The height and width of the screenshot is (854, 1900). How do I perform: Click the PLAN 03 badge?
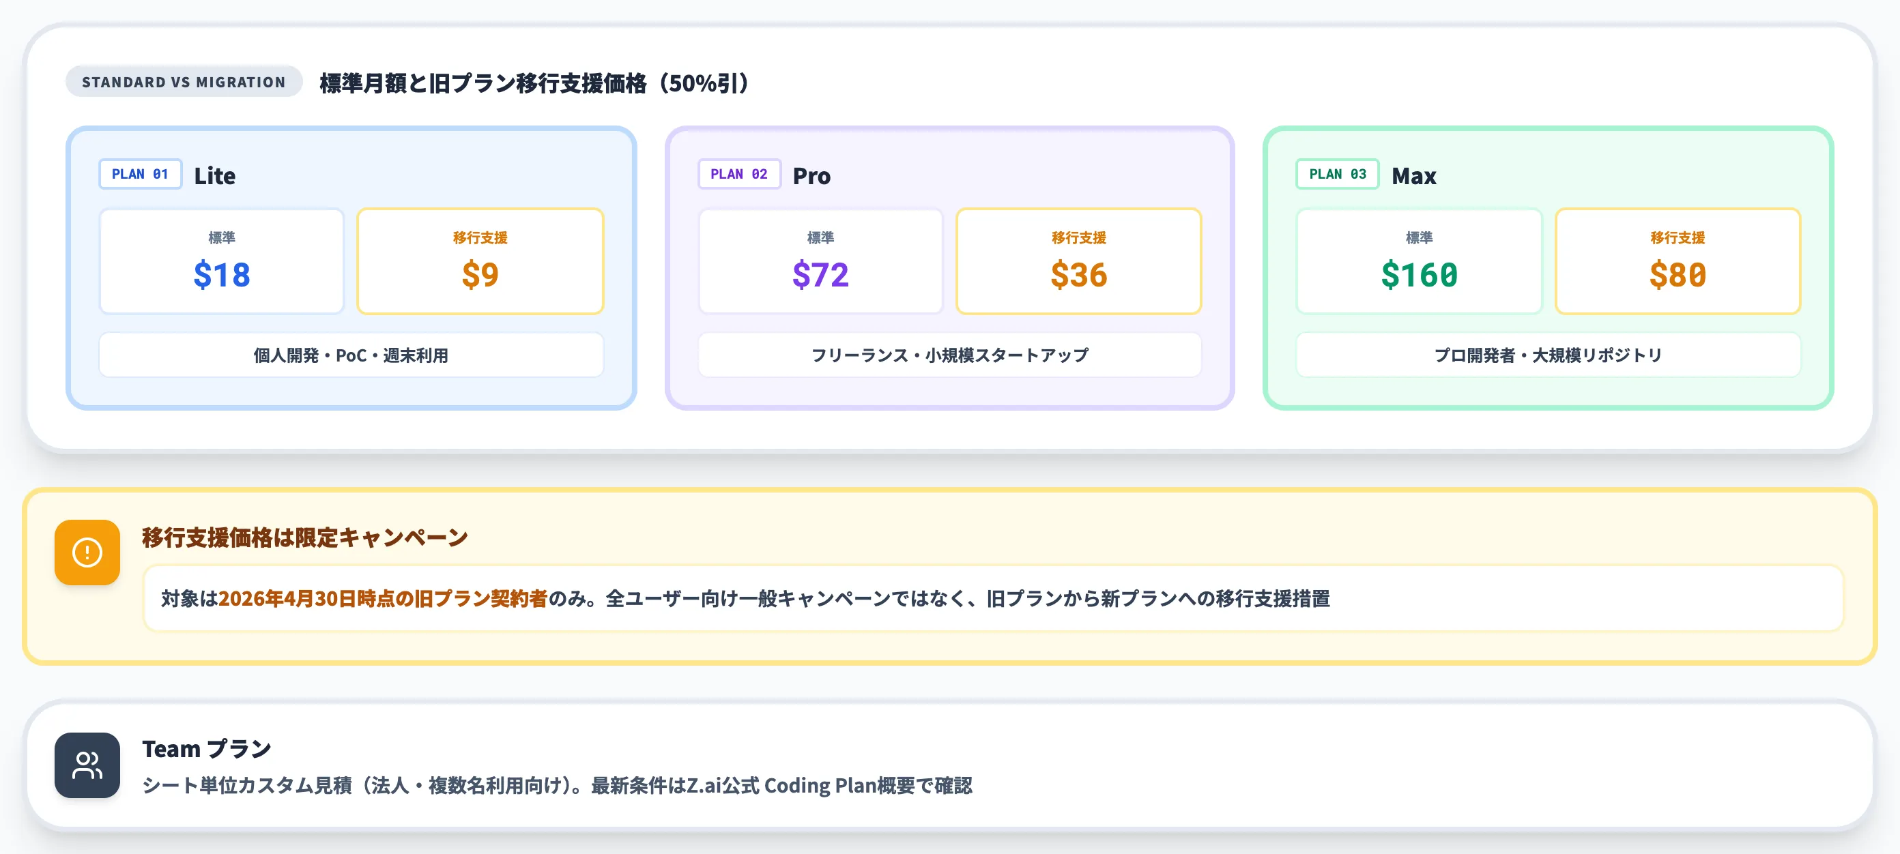[x=1337, y=174]
